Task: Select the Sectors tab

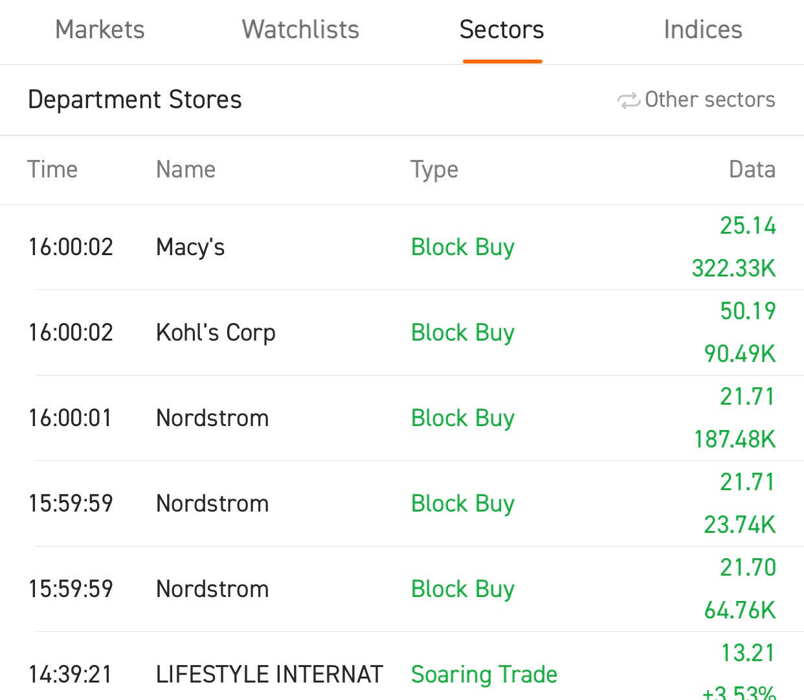Action: pos(502,30)
